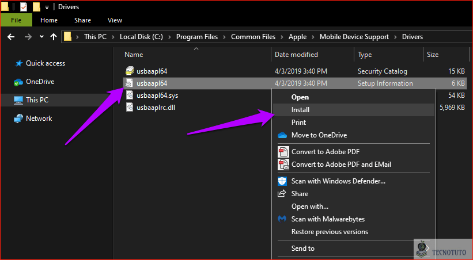Click the folder icon in address bar

68,37
